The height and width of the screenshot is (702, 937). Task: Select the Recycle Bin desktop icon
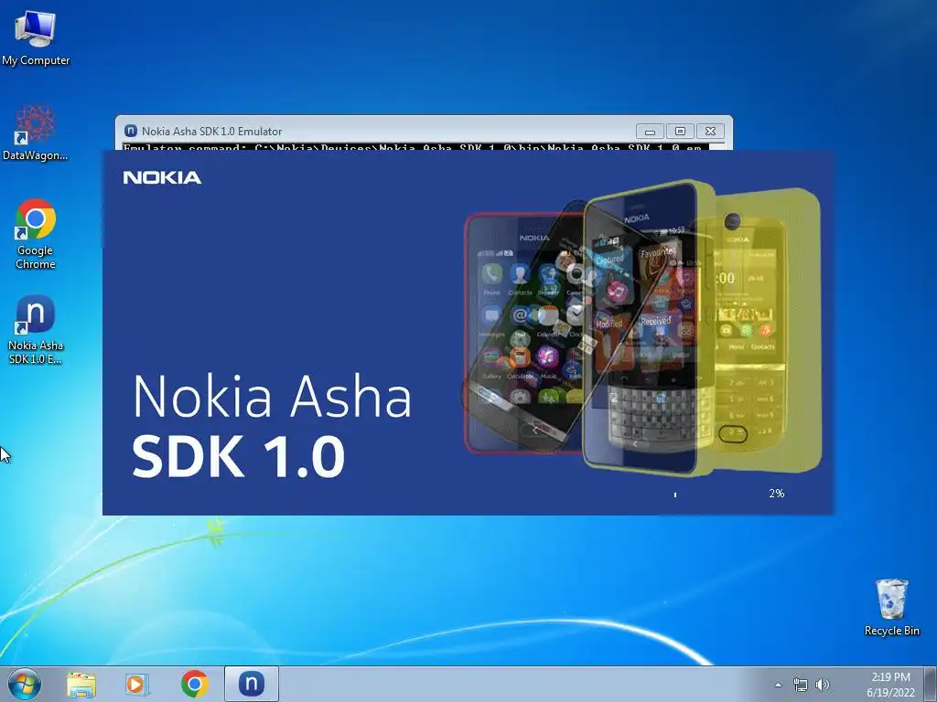click(x=891, y=607)
